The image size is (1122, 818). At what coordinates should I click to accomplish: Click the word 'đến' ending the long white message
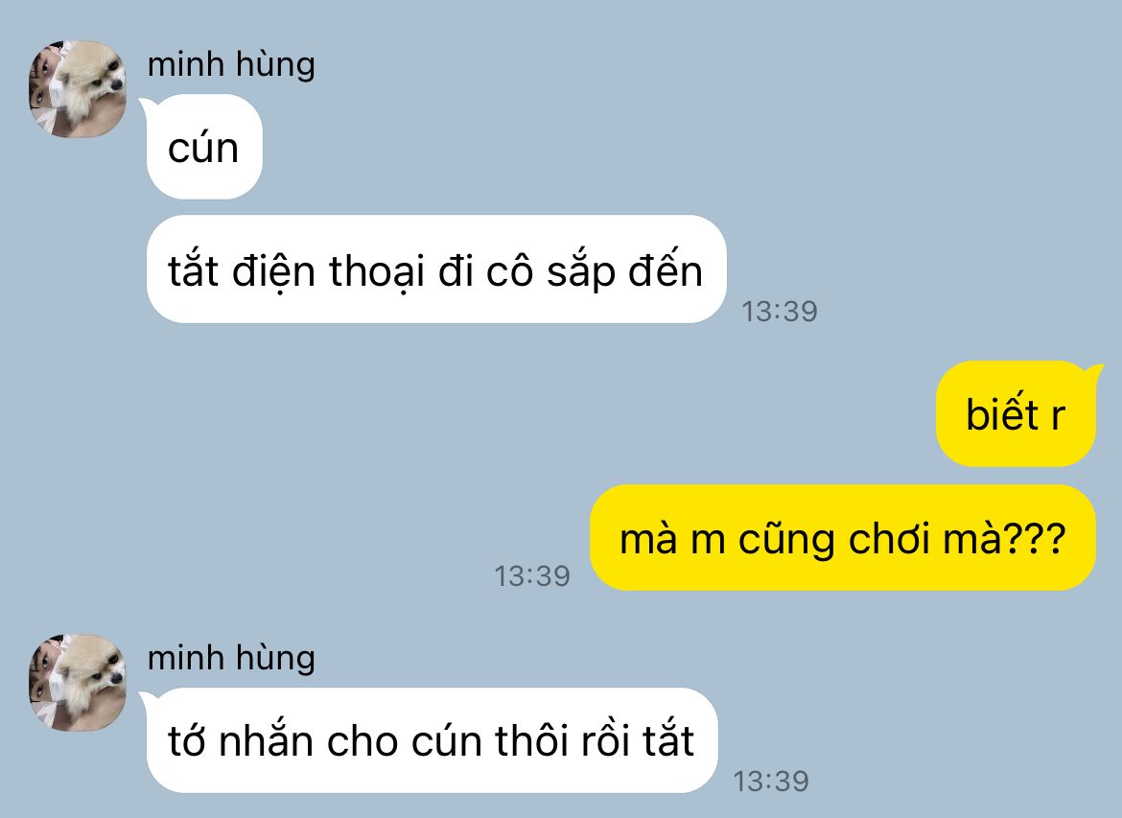click(666, 270)
